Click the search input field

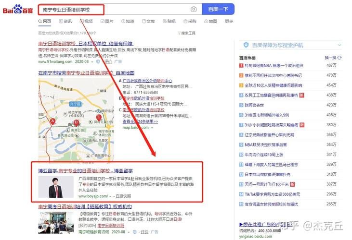[x=120, y=10]
